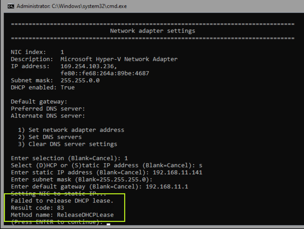Image resolution: width=304 pixels, height=229 pixels.
Task: Click the IP address 169.254.103.236
Action: point(89,66)
